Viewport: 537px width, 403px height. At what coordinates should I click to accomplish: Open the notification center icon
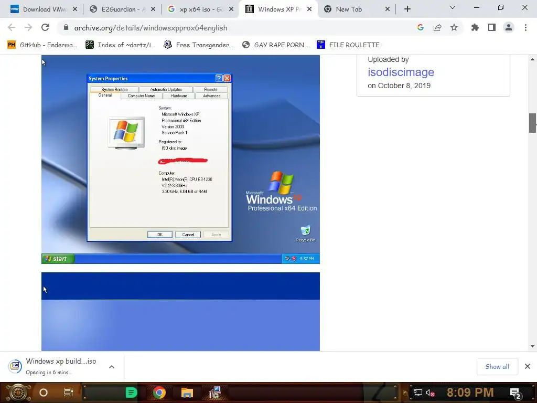(515, 394)
